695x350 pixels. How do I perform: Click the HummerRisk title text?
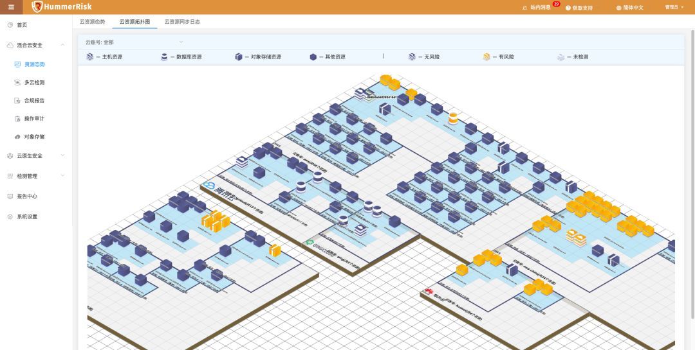(x=68, y=6)
